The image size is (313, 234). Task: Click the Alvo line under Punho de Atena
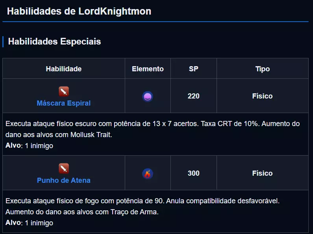click(x=29, y=223)
